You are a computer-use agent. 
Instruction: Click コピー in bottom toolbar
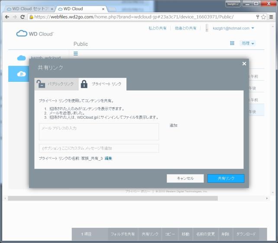click(x=170, y=234)
